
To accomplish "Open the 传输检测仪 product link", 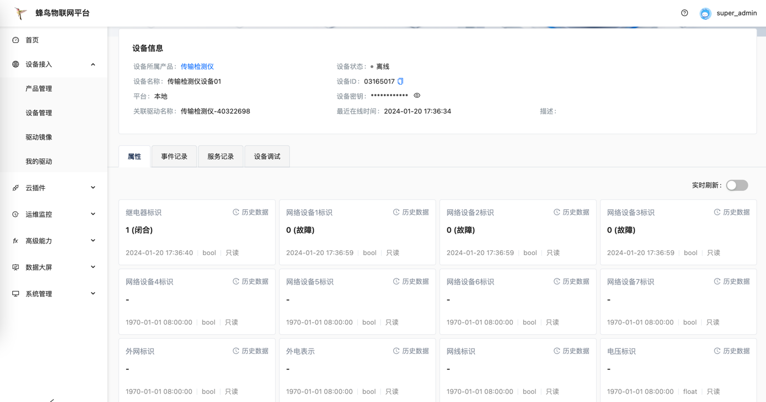I will [197, 66].
